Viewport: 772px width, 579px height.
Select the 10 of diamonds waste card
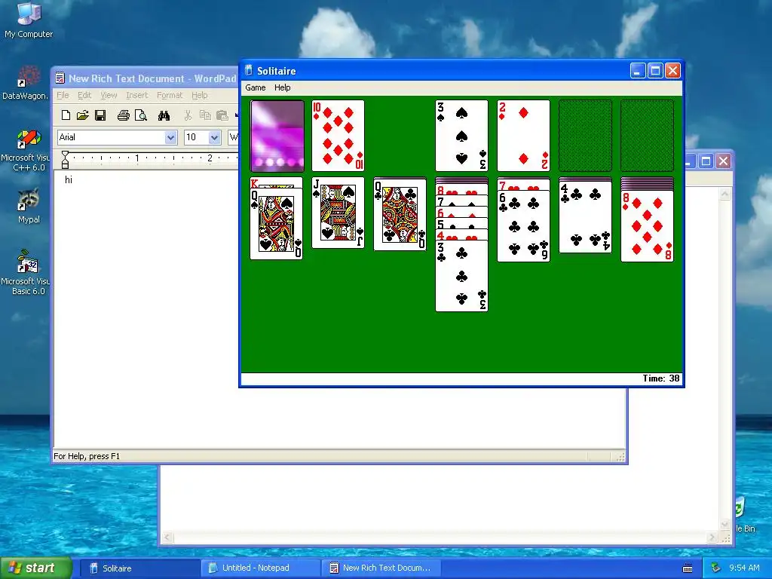click(339, 136)
